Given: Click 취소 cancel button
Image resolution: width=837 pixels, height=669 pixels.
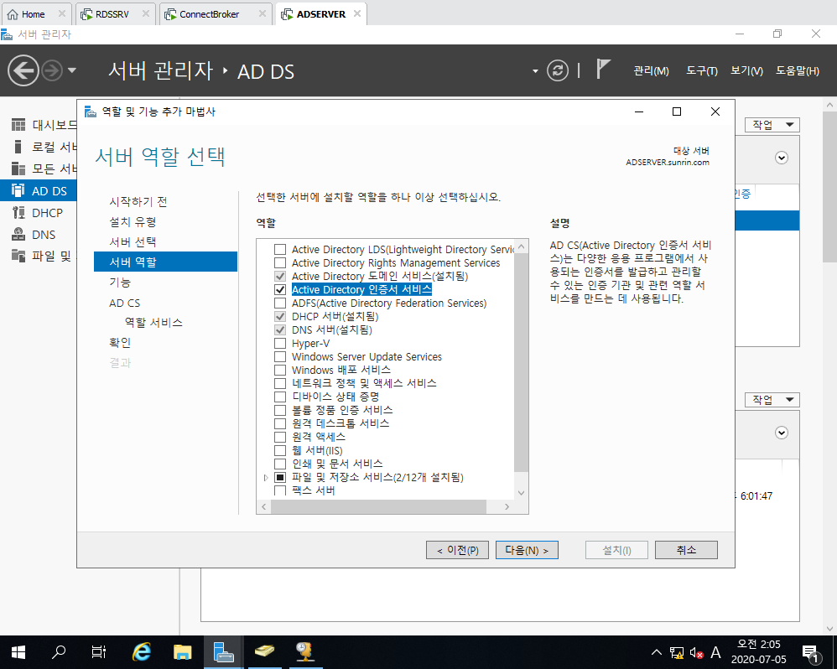Looking at the screenshot, I should pos(686,550).
